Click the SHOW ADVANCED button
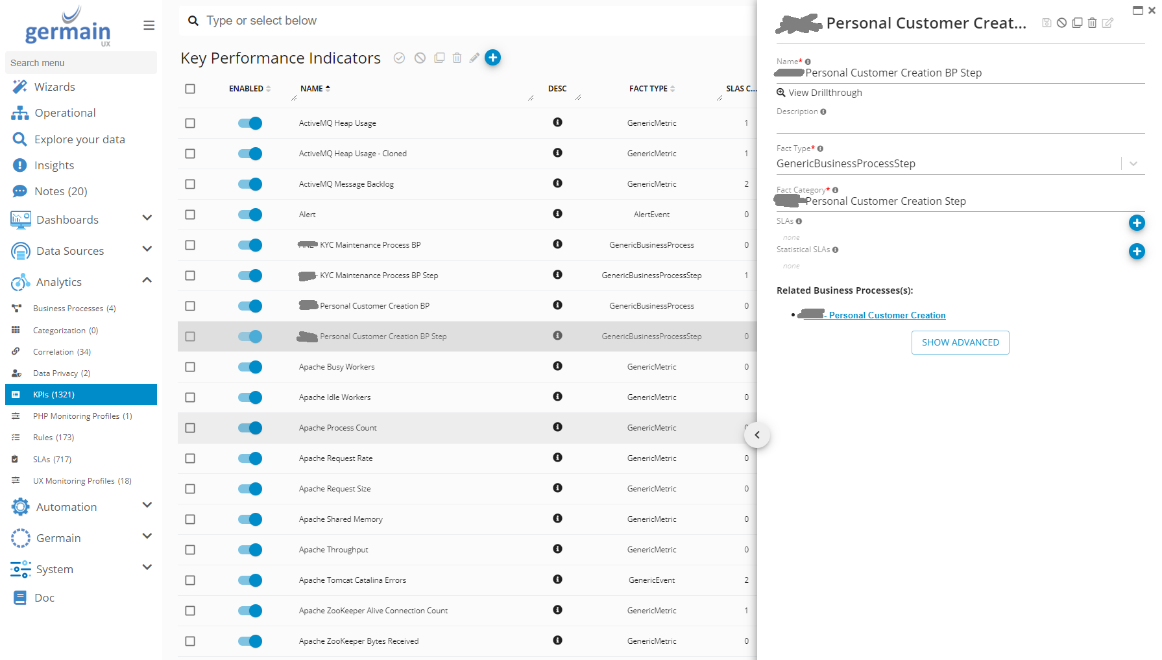Image resolution: width=1162 pixels, height=660 pixels. (x=960, y=342)
